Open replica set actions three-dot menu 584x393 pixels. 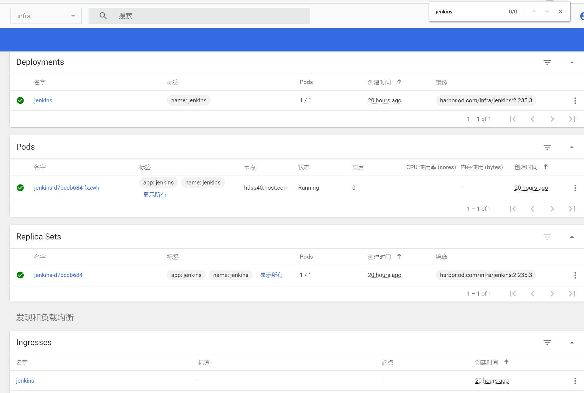(x=575, y=275)
